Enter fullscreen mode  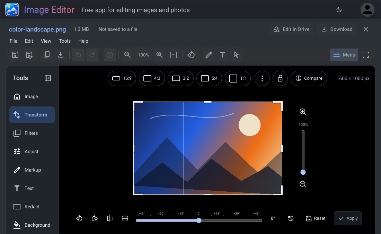(x=366, y=55)
